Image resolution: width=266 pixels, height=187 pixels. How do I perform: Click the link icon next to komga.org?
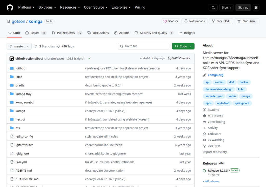tap(204, 75)
